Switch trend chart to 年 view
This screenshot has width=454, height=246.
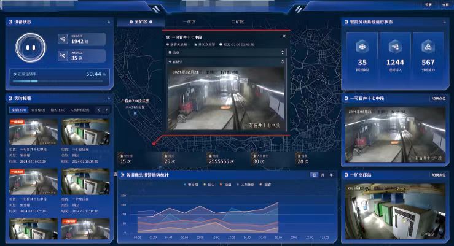tap(331, 175)
